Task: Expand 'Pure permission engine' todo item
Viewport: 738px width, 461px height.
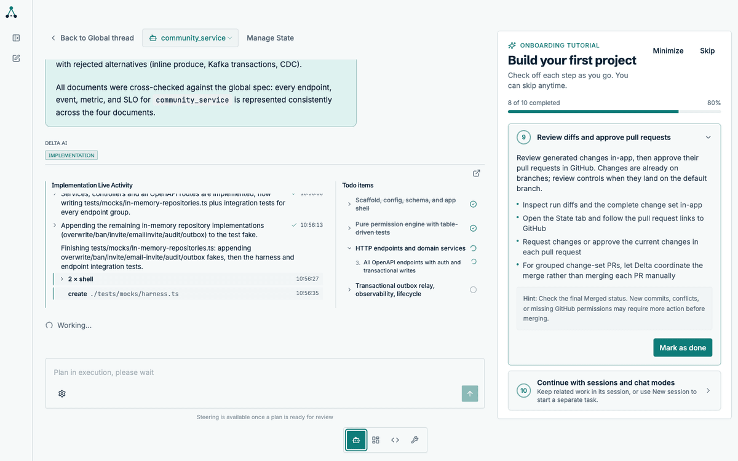Action: (349, 228)
